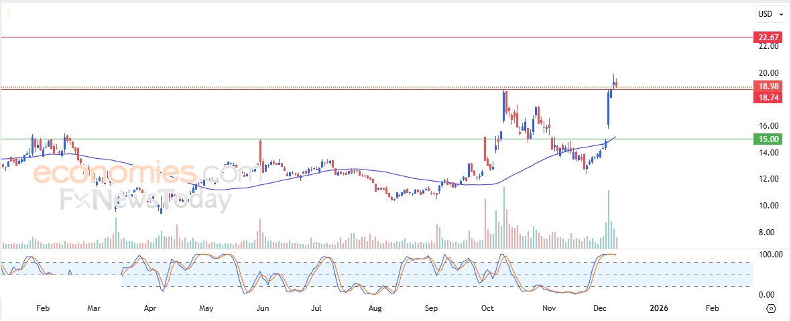Click 100.00 on the oscillator scale

point(769,255)
